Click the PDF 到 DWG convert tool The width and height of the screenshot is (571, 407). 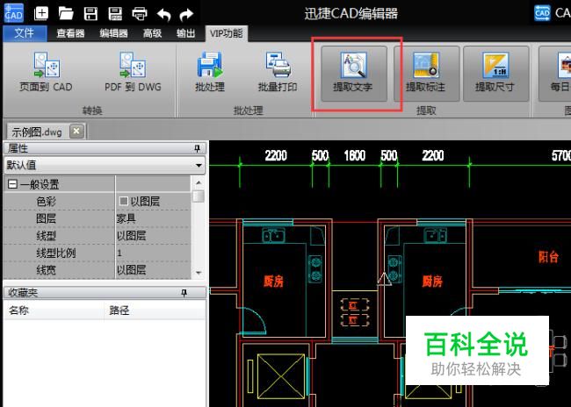click(133, 72)
